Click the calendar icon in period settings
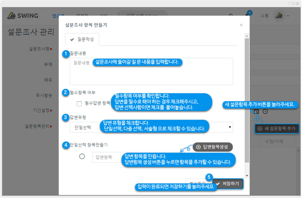The image size is (302, 198). tap(256, 111)
